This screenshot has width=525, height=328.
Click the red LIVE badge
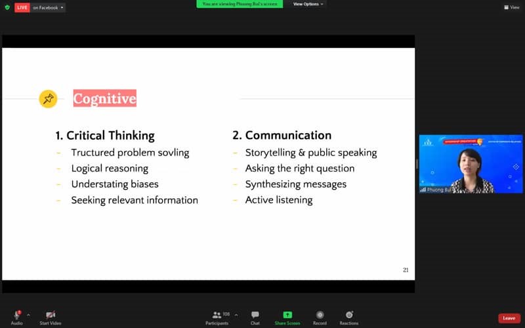(22, 7)
